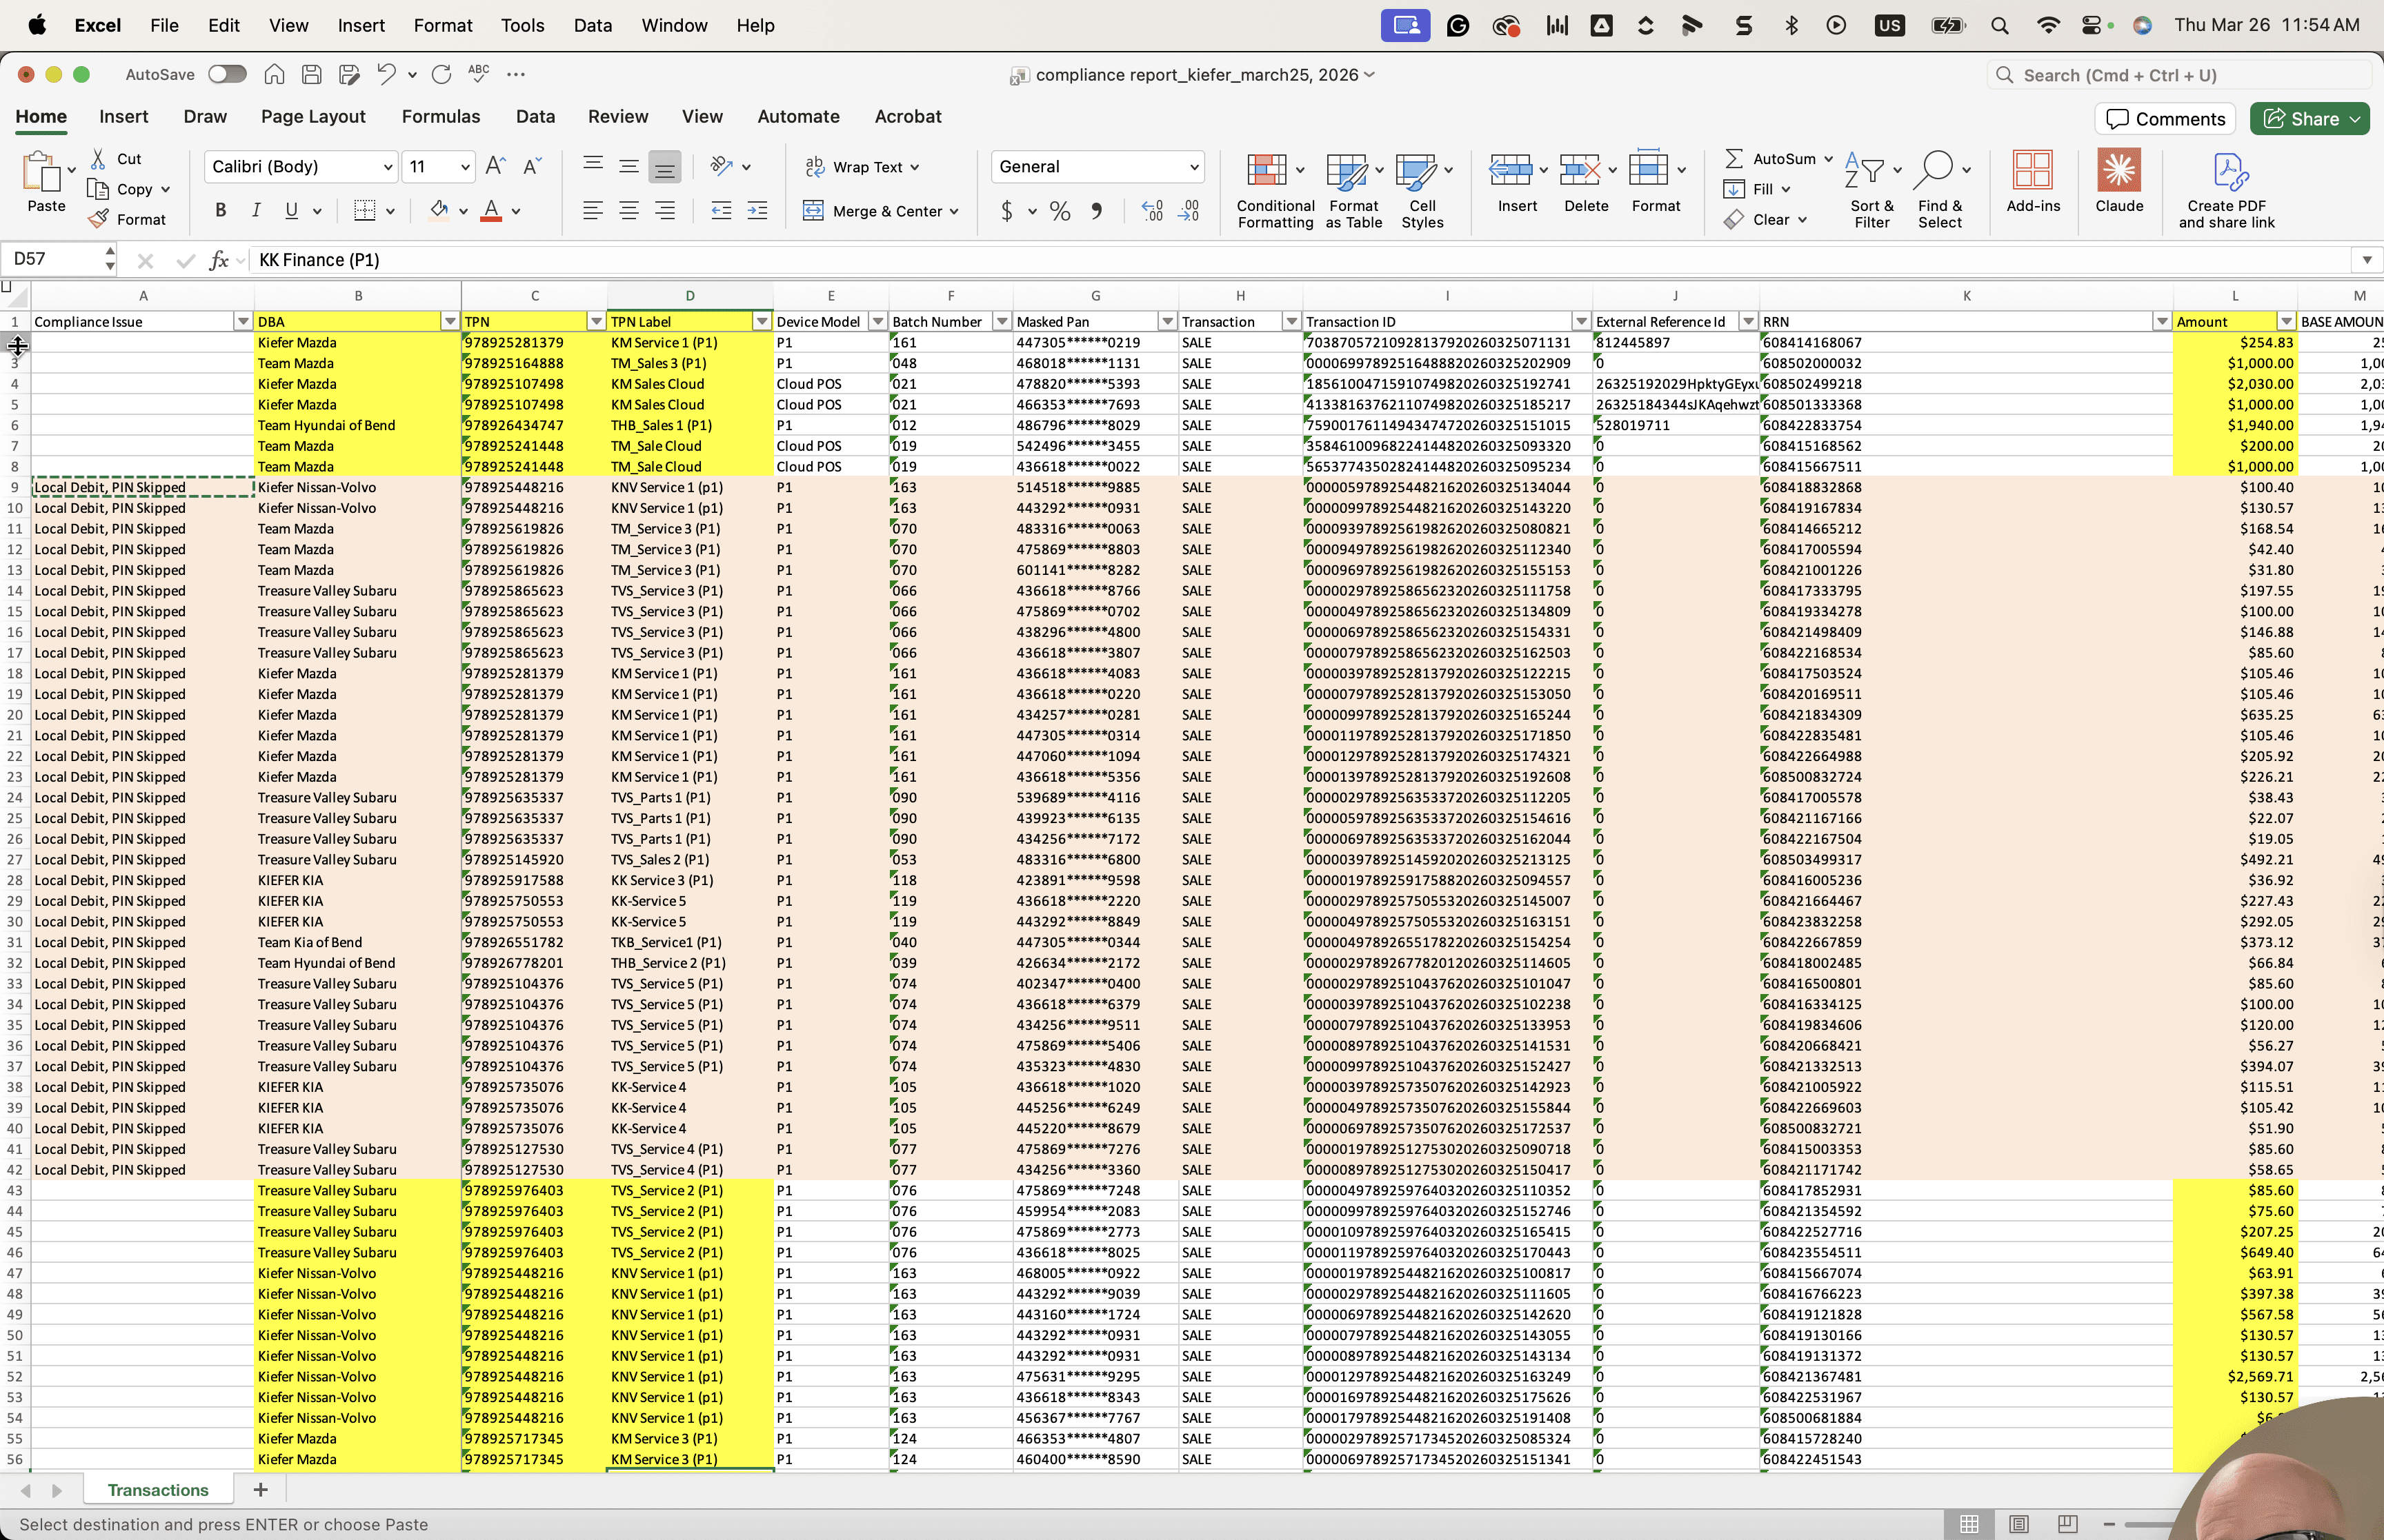Open the font name Calibri dropdown
The height and width of the screenshot is (1540, 2384).
tap(388, 167)
